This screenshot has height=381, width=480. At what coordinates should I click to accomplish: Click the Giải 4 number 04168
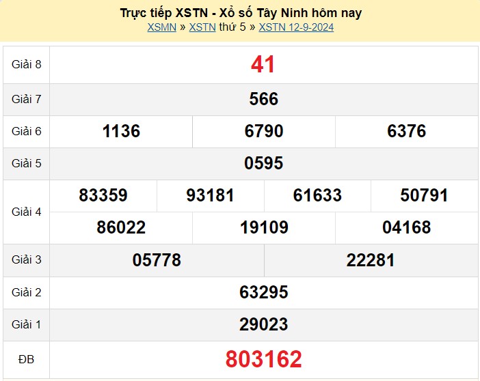tap(407, 227)
